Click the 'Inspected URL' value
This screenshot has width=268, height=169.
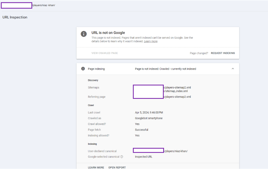tap(143, 157)
